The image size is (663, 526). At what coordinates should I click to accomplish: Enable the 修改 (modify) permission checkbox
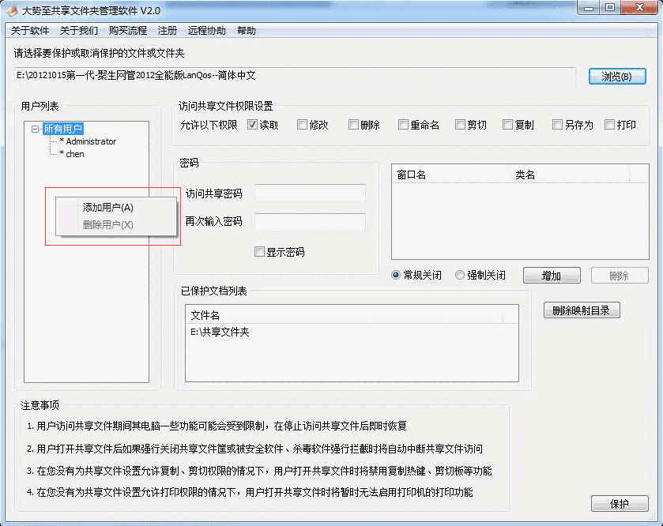click(x=303, y=124)
